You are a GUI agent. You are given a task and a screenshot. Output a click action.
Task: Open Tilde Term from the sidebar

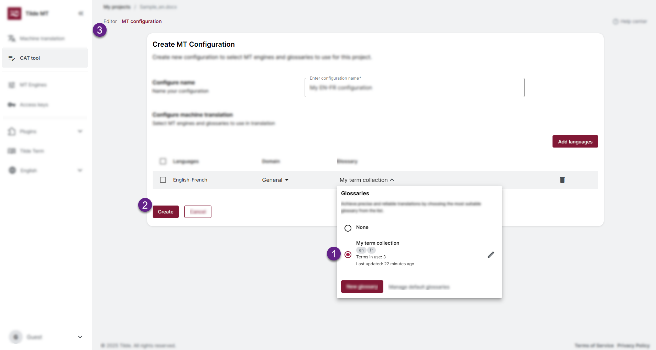pos(32,151)
